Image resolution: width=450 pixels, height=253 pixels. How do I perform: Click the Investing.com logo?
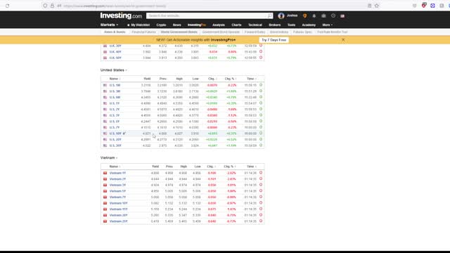pyautogui.click(x=121, y=15)
